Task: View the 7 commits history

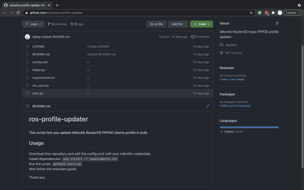Action: [200, 37]
